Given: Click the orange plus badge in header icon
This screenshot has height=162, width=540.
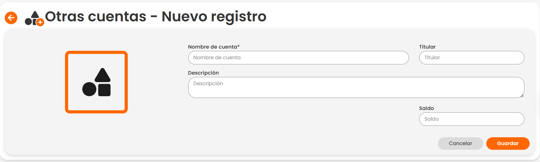Looking at the screenshot, I should pyautogui.click(x=40, y=22).
